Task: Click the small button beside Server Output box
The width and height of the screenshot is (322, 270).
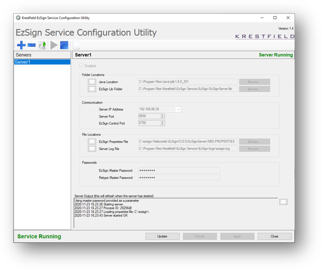Action: [x=283, y=202]
